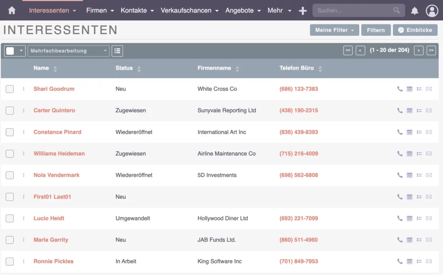Toggle the select-all checkbox in toolbar
The width and height of the screenshot is (443, 275).
coord(10,51)
